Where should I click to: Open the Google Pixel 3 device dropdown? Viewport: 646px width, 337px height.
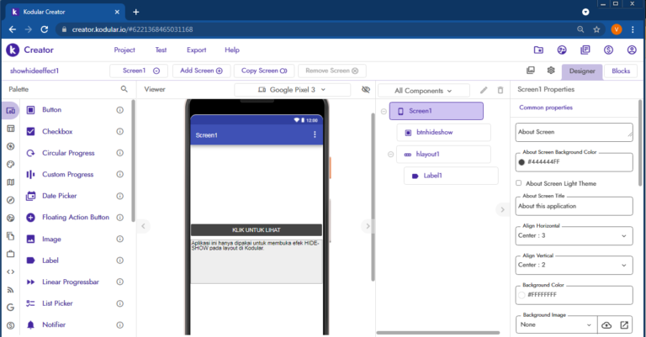(x=292, y=90)
